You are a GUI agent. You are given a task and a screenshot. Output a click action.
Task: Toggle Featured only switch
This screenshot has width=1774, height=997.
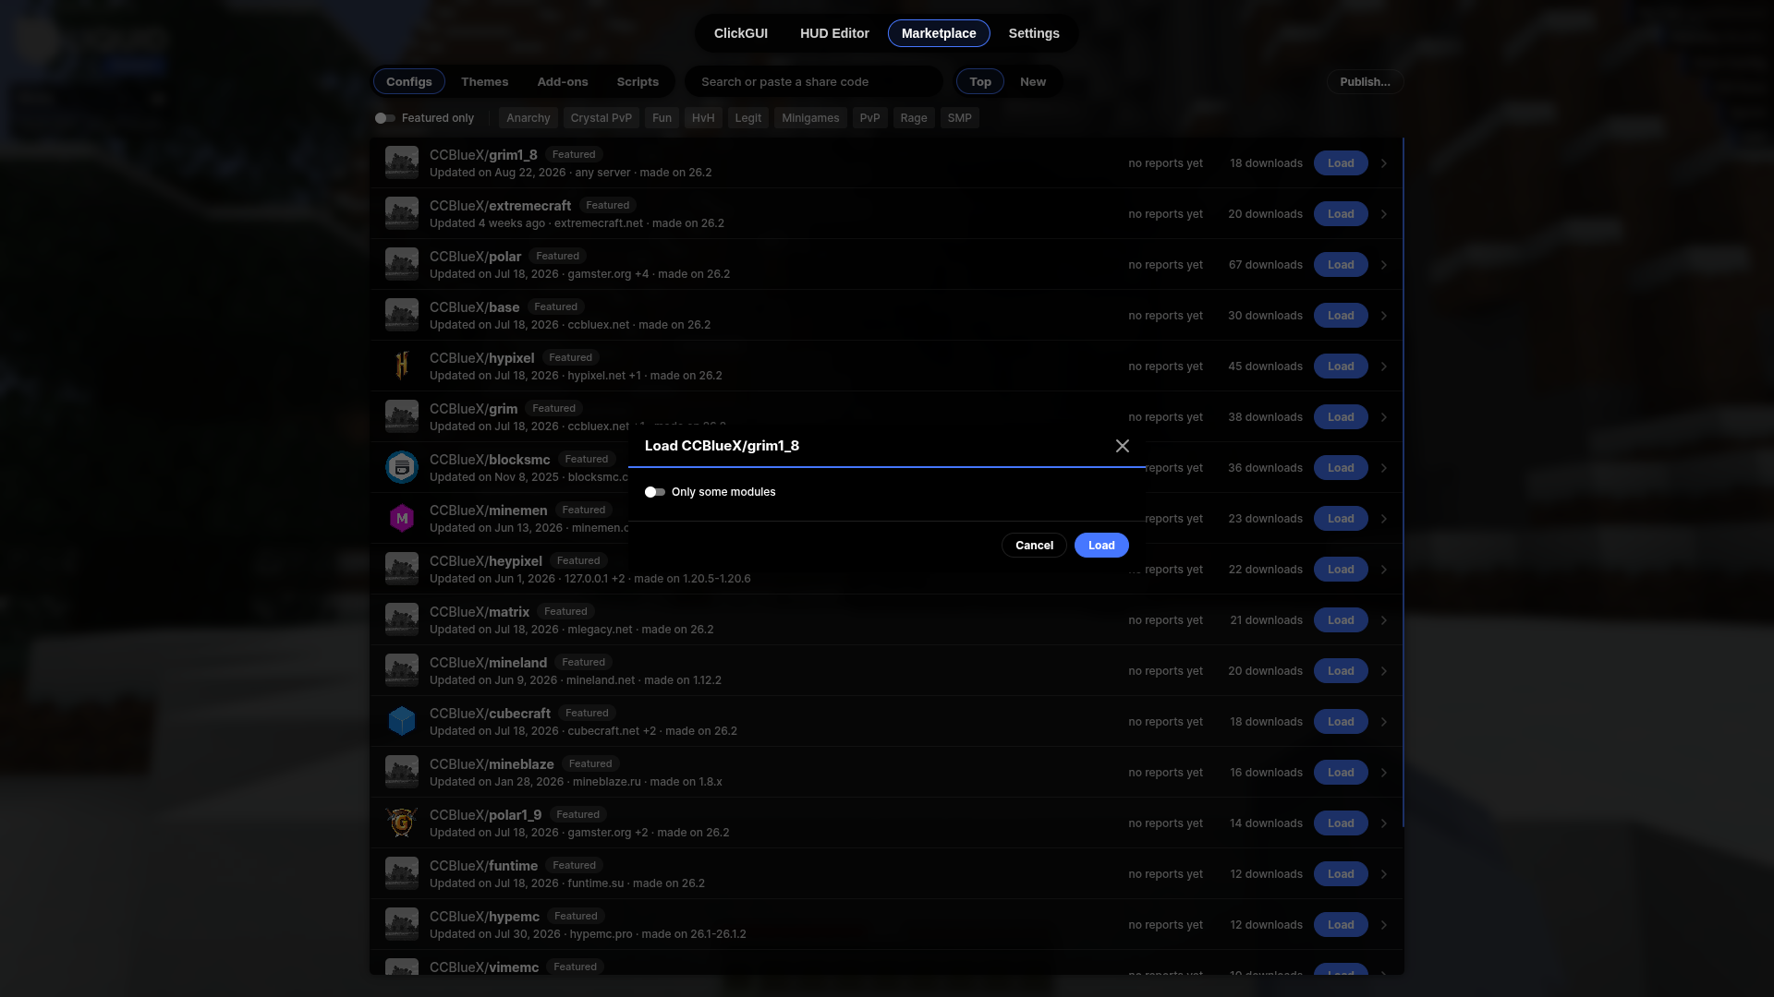385,118
